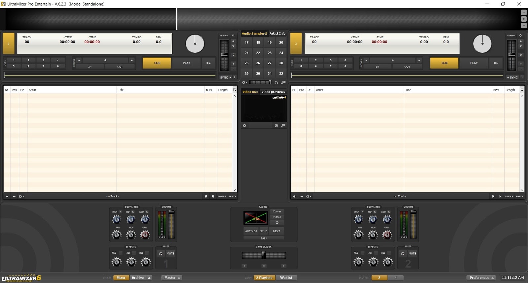Click the NEXT fading button
528x283 pixels.
click(277, 231)
